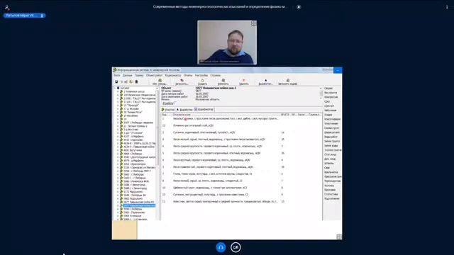Open the Правка menu
Image resolution: width=454 pixels, height=255 pixels.
(139, 75)
